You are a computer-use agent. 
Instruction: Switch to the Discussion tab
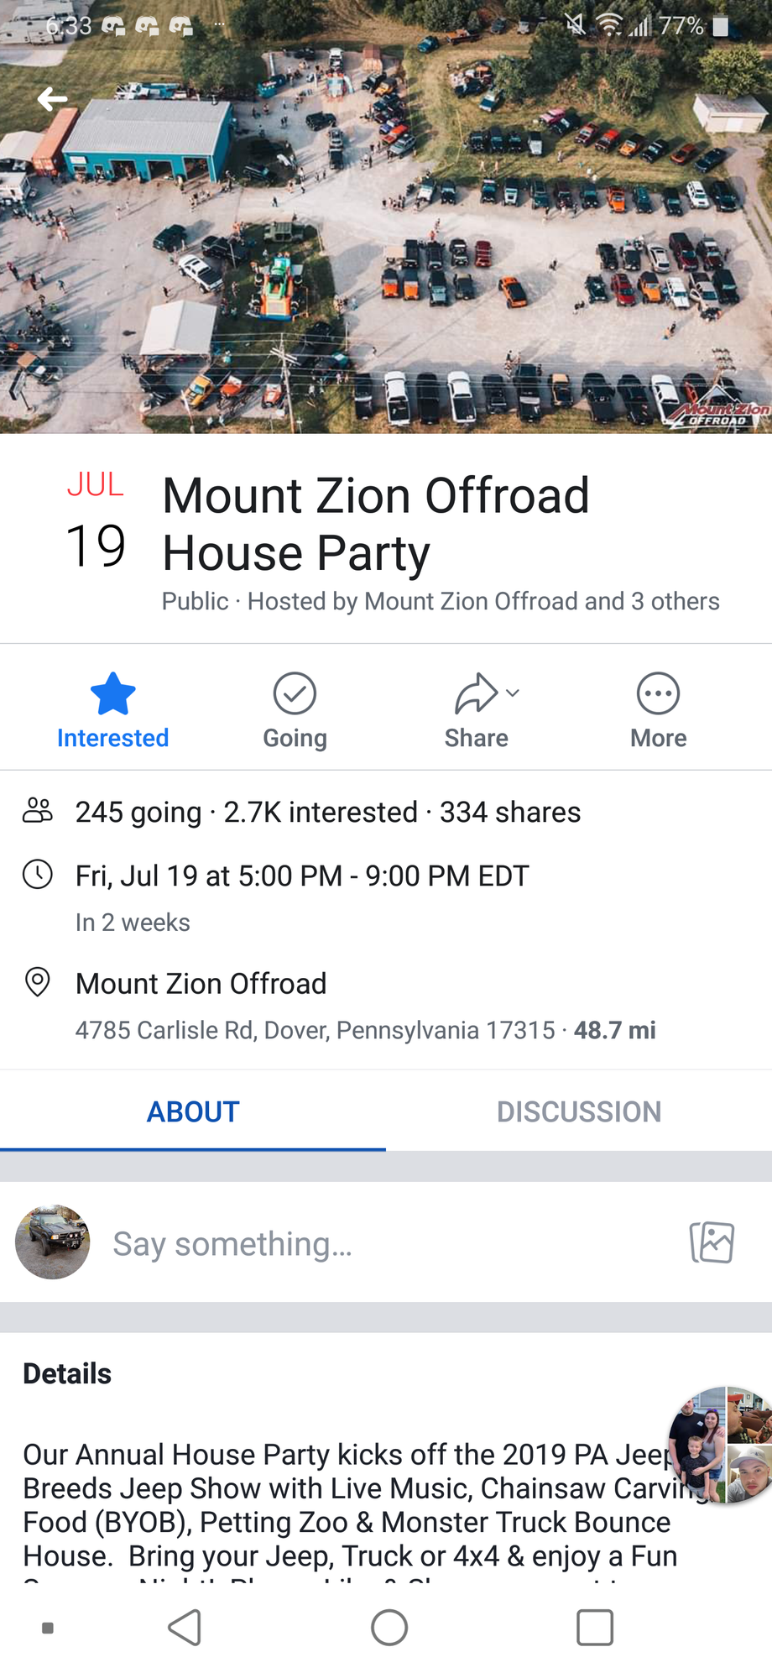[x=579, y=1111]
